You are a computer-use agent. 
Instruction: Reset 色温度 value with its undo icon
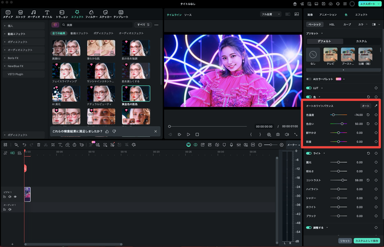coord(368,115)
